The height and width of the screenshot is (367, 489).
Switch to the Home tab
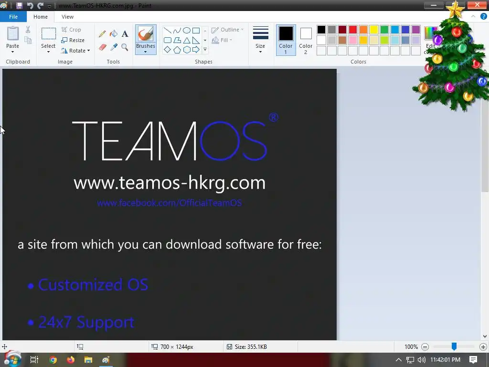click(x=41, y=17)
